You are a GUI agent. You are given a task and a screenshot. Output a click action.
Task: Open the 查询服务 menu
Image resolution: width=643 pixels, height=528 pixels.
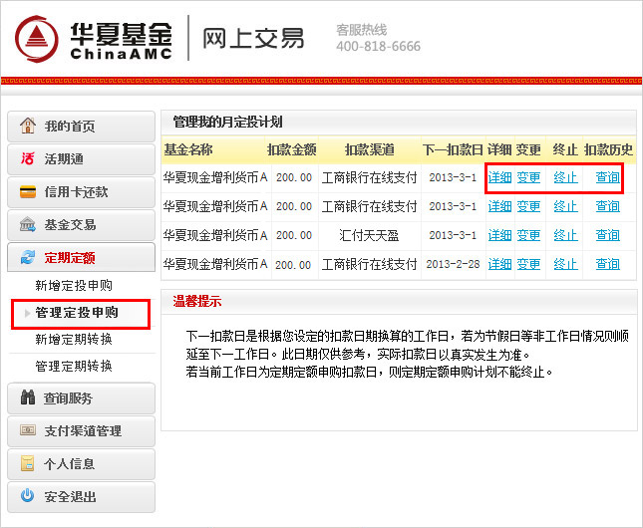(x=81, y=398)
